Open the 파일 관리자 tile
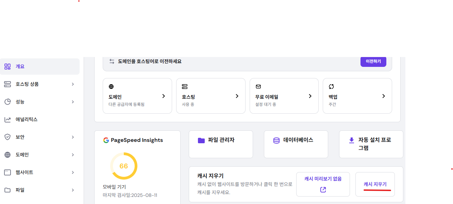The image size is (453, 204). click(x=221, y=144)
